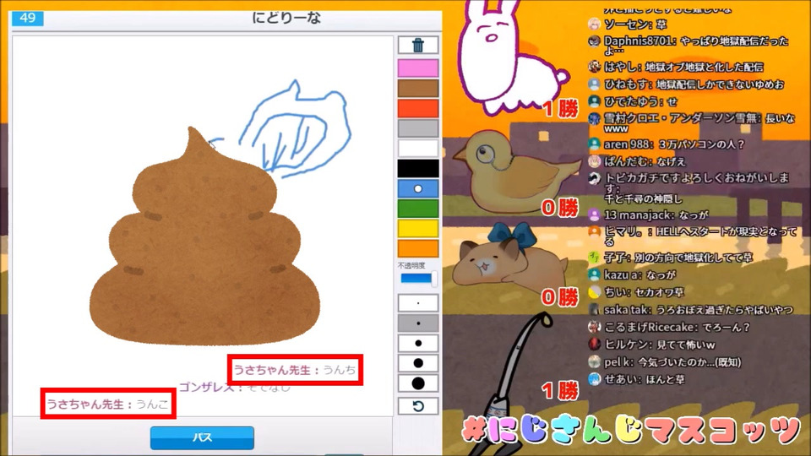This screenshot has width=811, height=456.
Task: Pick the largest brush size dot
Action: (x=418, y=383)
